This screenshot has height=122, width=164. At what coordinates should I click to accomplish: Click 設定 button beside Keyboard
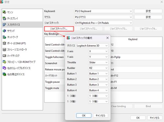[148, 11]
